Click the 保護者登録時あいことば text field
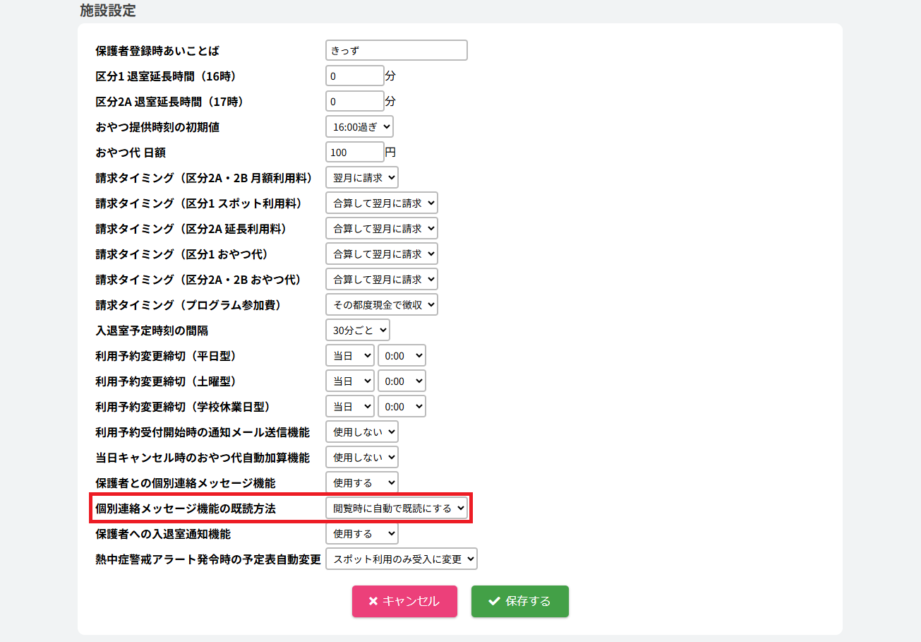This screenshot has height=642, width=921. click(397, 51)
